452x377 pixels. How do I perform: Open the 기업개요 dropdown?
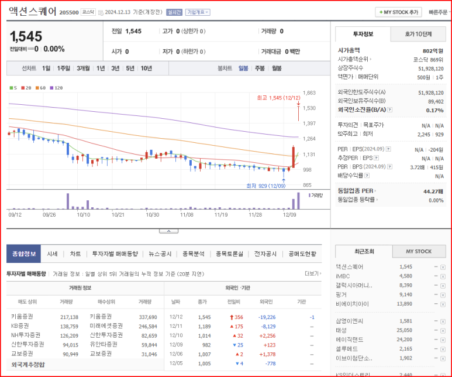click(x=198, y=12)
